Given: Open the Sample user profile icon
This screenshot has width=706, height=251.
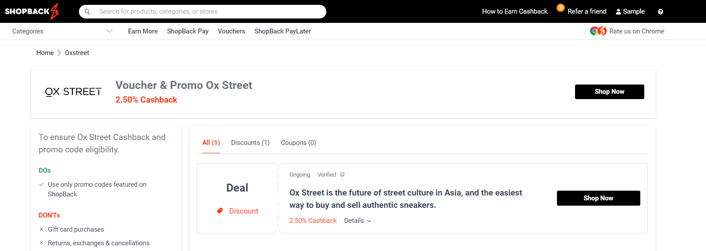Looking at the screenshot, I should [618, 12].
